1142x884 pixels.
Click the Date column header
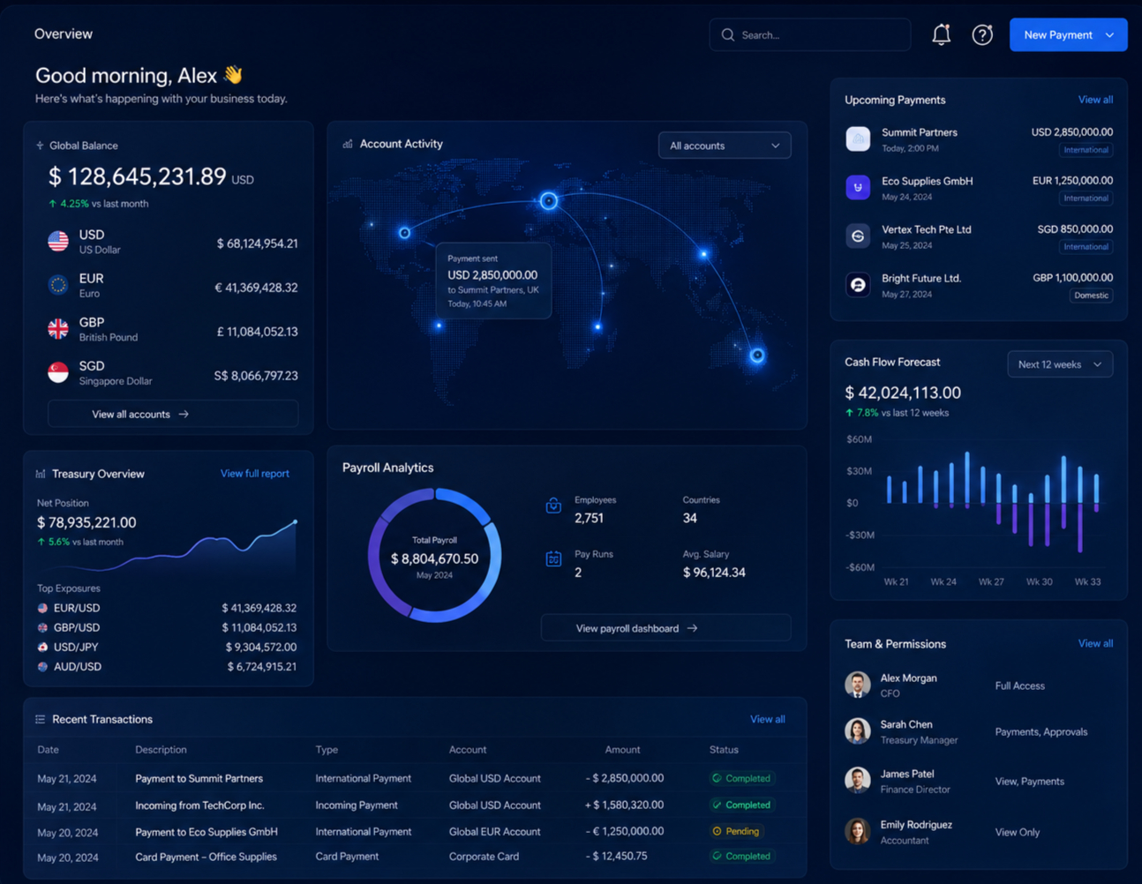[x=48, y=750]
